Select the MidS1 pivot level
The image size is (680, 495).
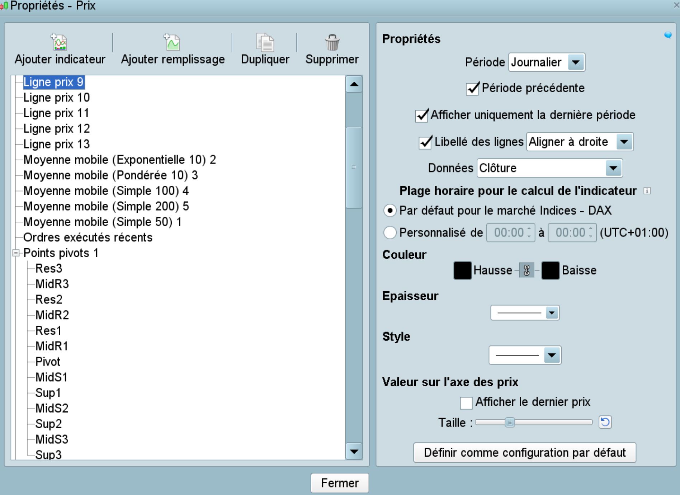point(51,377)
